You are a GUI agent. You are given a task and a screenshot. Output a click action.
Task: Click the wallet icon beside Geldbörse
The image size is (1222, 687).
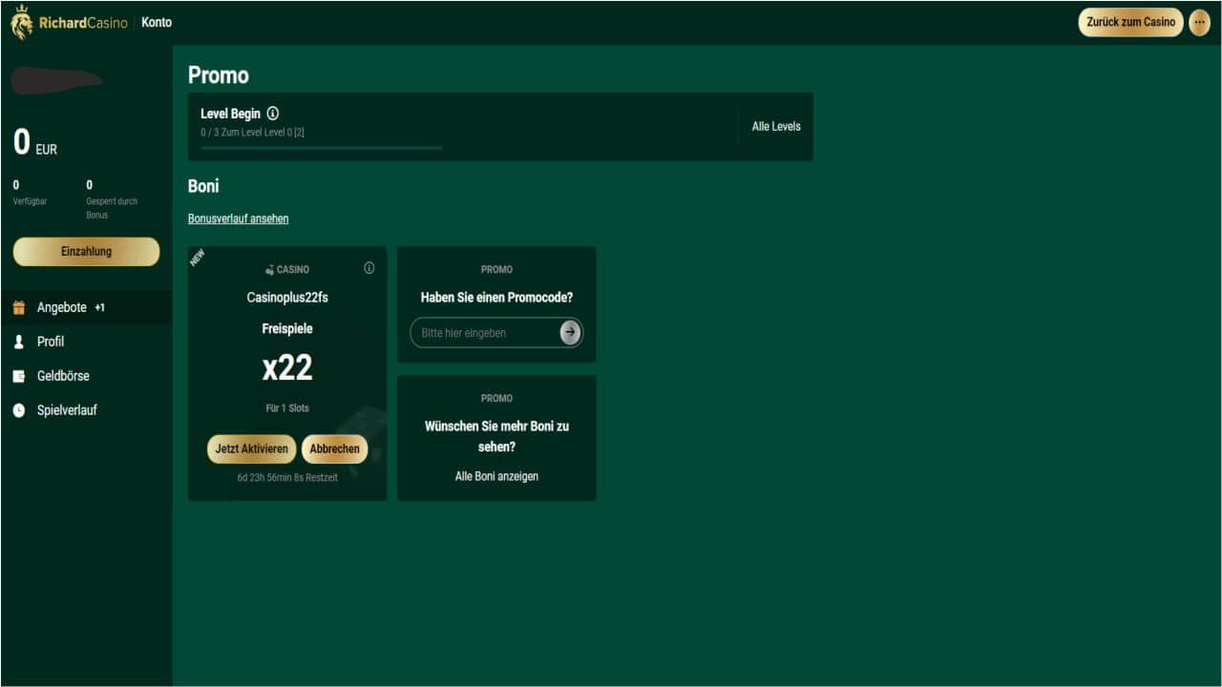point(18,376)
